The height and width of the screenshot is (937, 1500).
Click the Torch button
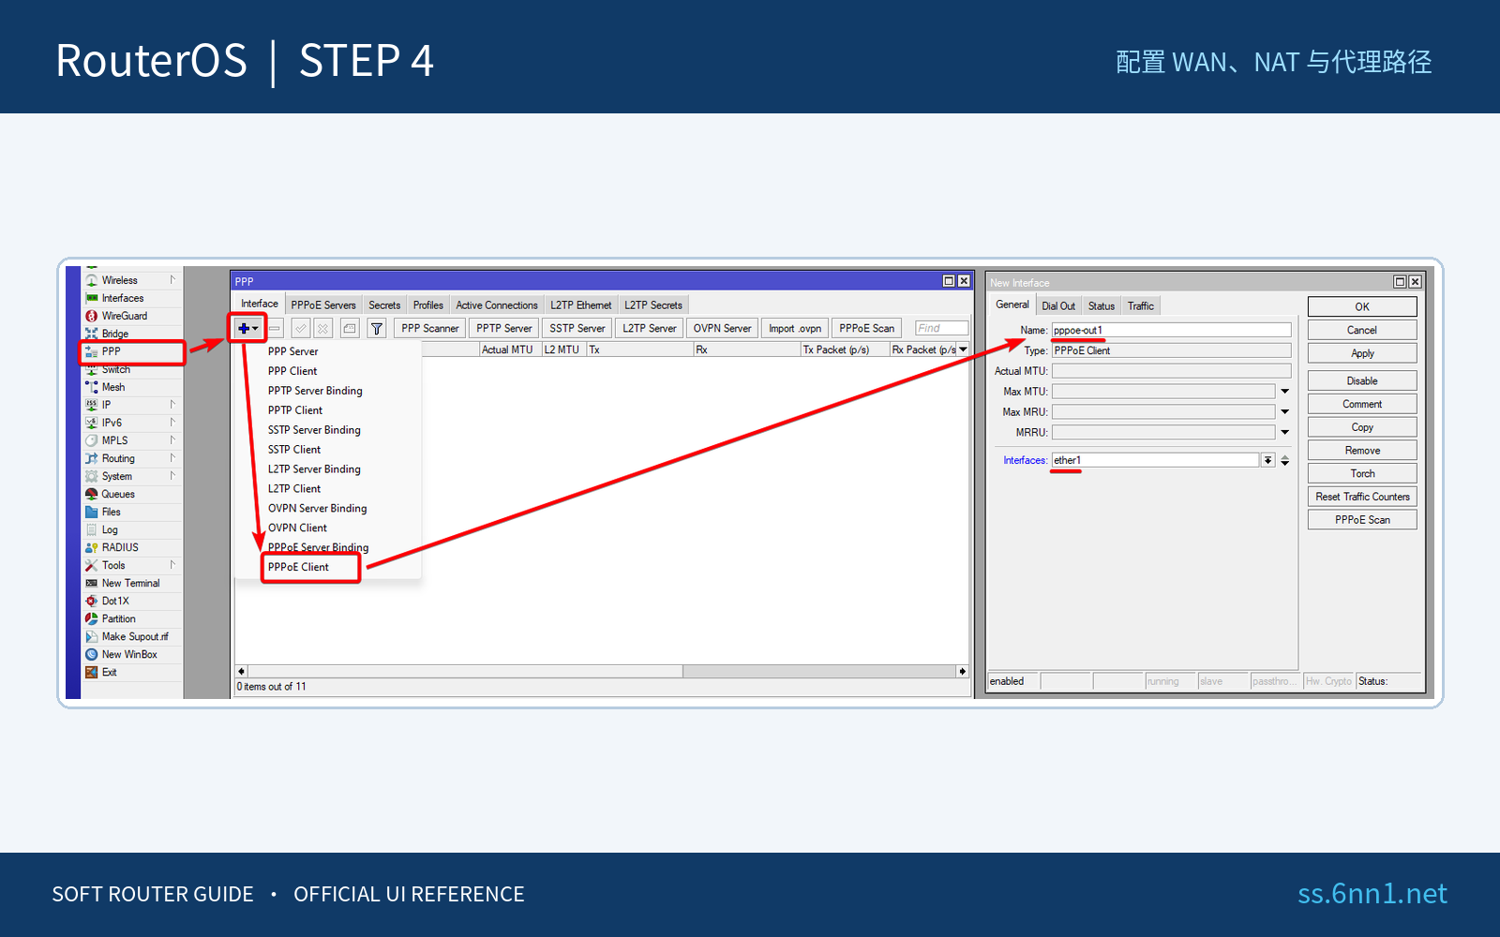point(1362,473)
